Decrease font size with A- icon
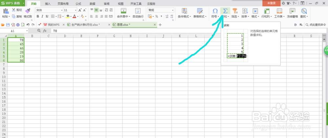 point(85,10)
